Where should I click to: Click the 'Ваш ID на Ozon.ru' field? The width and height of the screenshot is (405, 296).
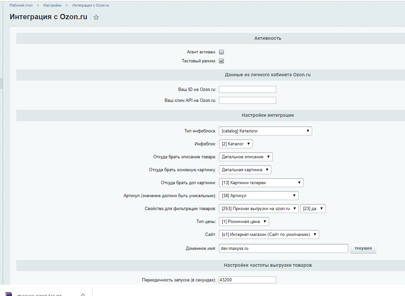[x=247, y=90]
